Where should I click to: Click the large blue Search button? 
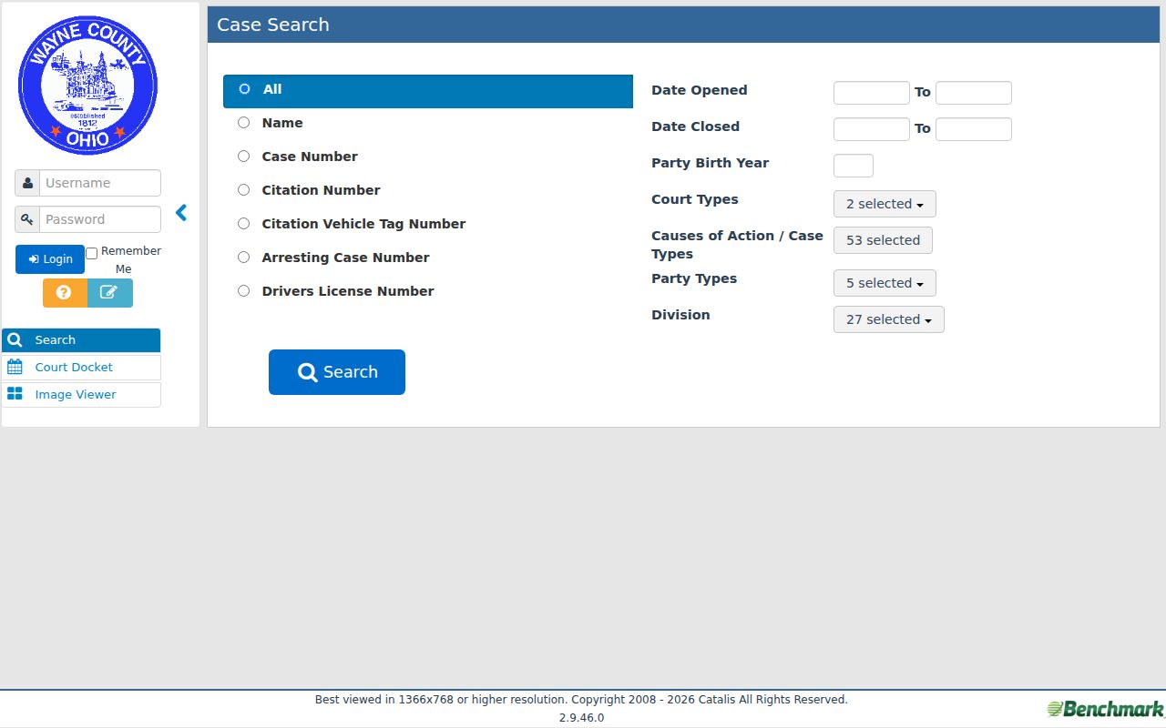[337, 372]
